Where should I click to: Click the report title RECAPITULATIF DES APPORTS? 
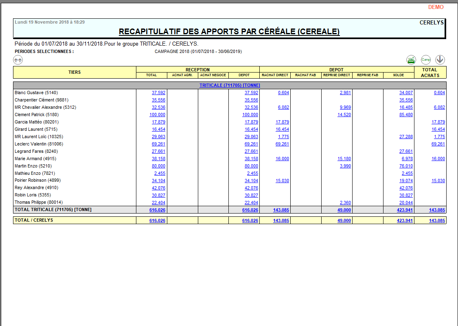229,32
